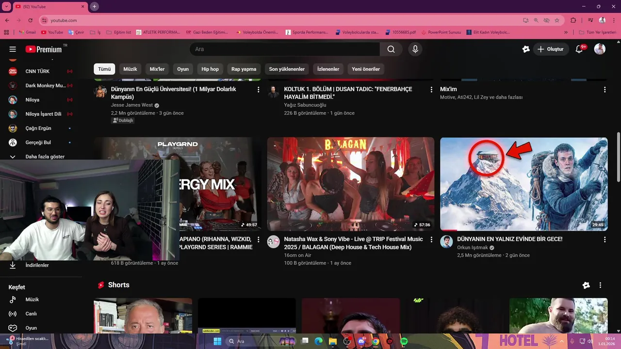Open the Chrome apps grid icon
Screen dimensions: 621x349
(x=6, y=32)
